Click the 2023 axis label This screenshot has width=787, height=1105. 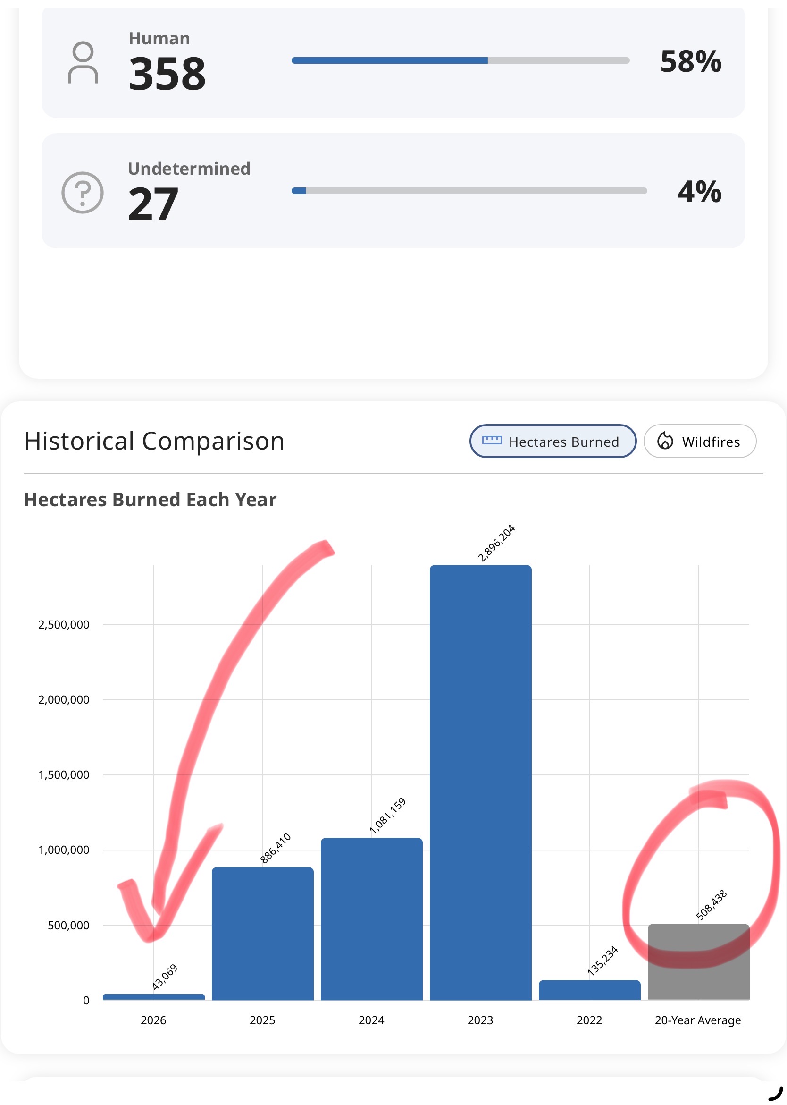click(x=480, y=1020)
